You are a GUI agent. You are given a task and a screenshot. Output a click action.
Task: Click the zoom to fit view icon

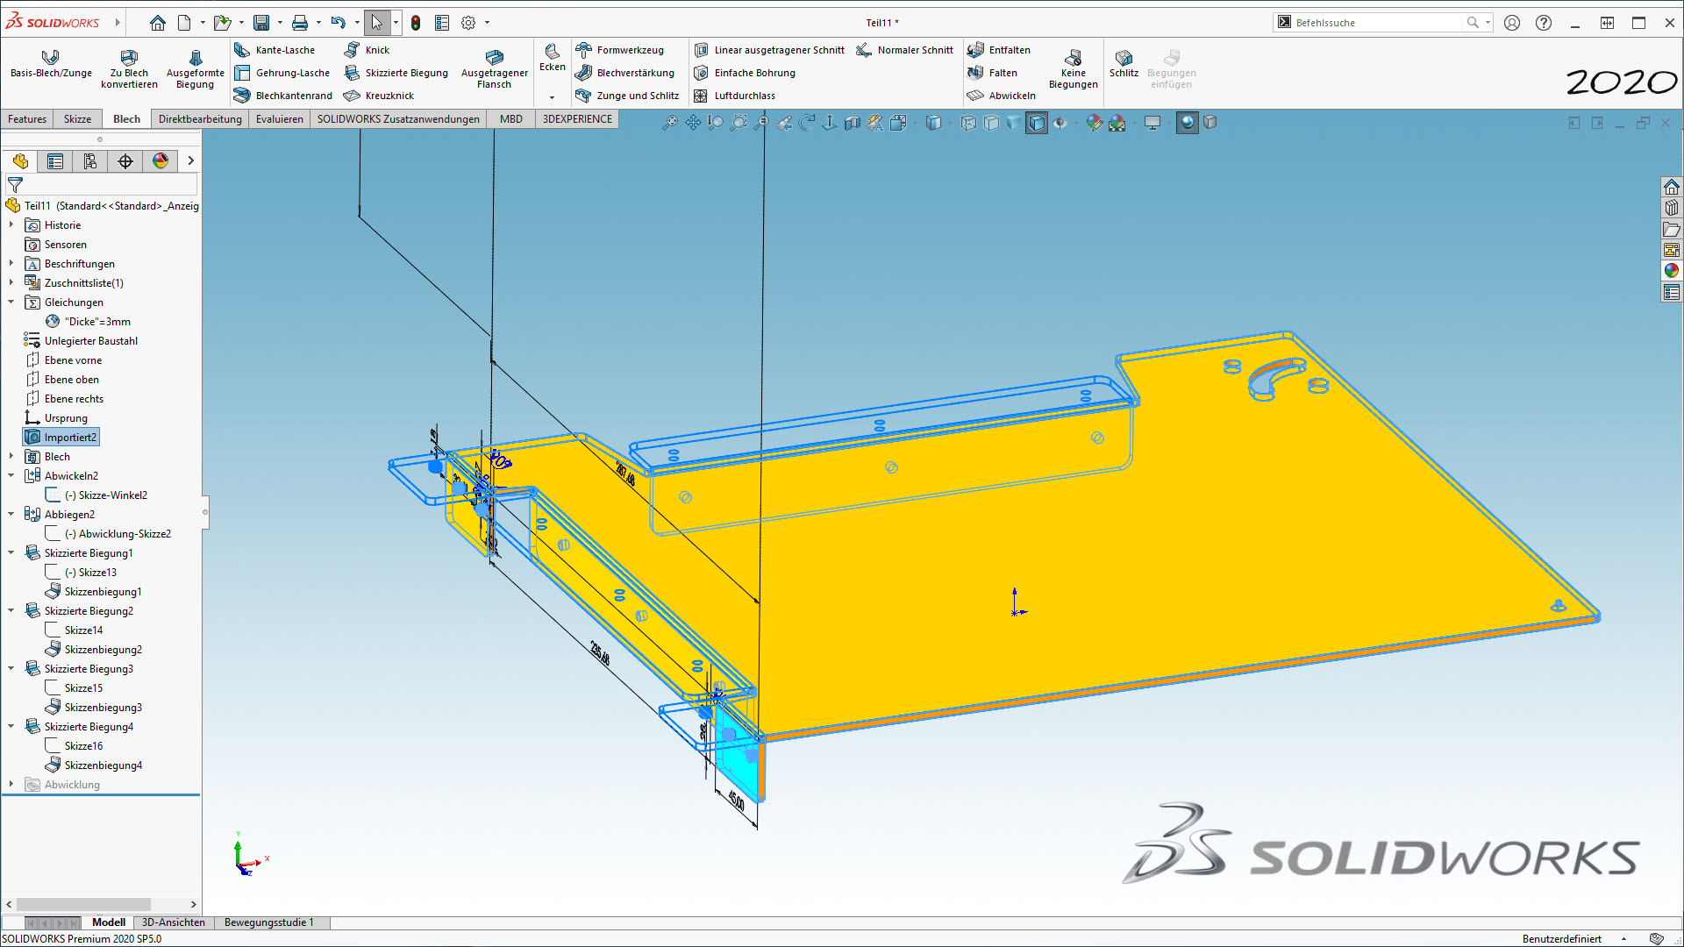click(x=670, y=123)
